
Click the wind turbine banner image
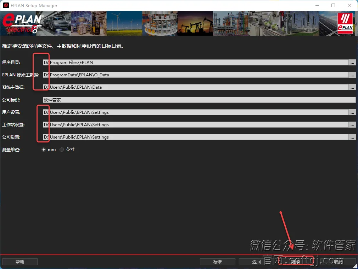(x=124, y=23)
